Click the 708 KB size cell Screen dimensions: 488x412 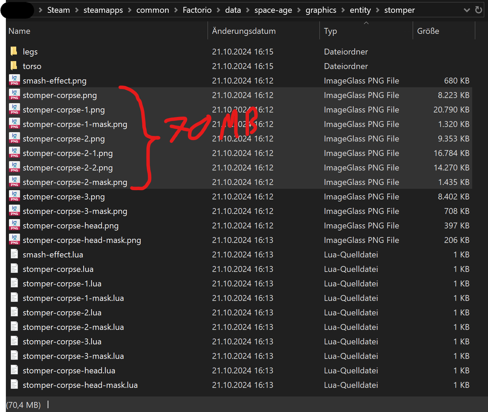click(457, 211)
